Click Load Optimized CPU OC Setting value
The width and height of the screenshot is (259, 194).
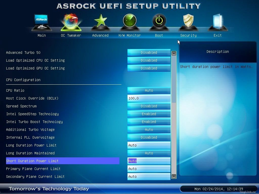tap(149, 60)
